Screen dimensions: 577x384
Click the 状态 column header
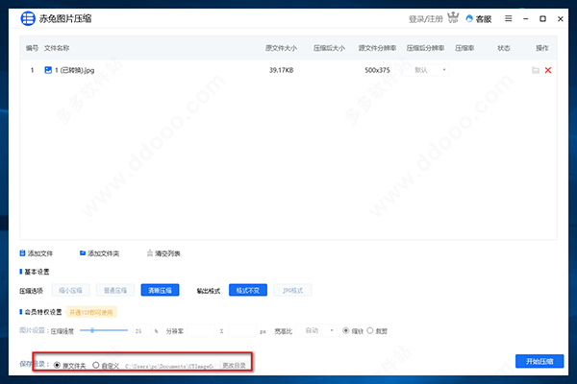point(504,48)
